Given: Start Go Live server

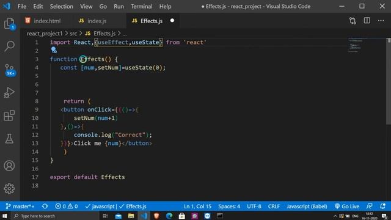Looking at the screenshot, I should (x=347, y=207).
